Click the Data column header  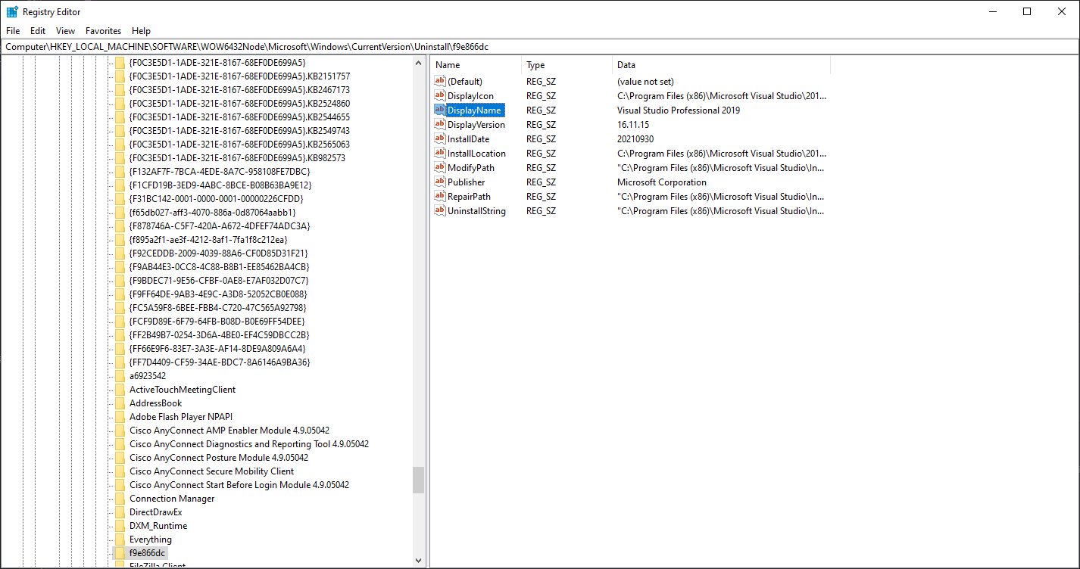[721, 65]
